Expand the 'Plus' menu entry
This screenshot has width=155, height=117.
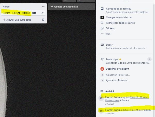pos(108,34)
